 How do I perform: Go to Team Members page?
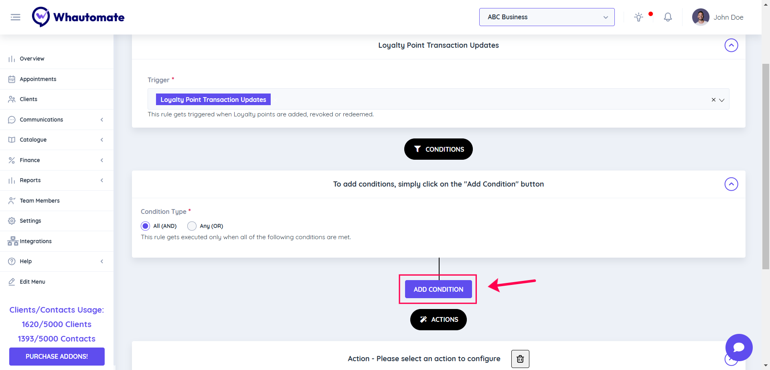[x=40, y=201]
